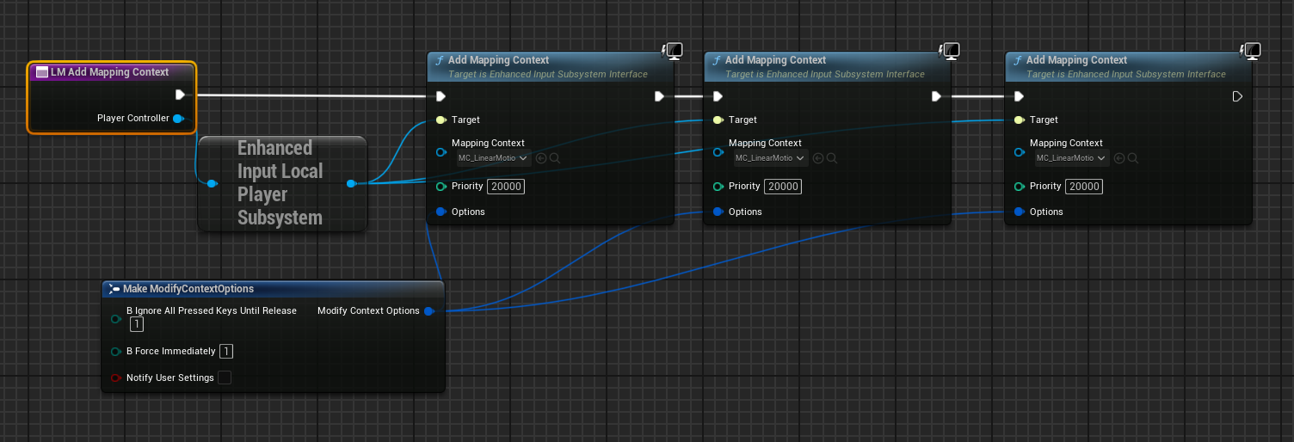
Task: Click the Modify Context Options output pin
Action: point(429,311)
